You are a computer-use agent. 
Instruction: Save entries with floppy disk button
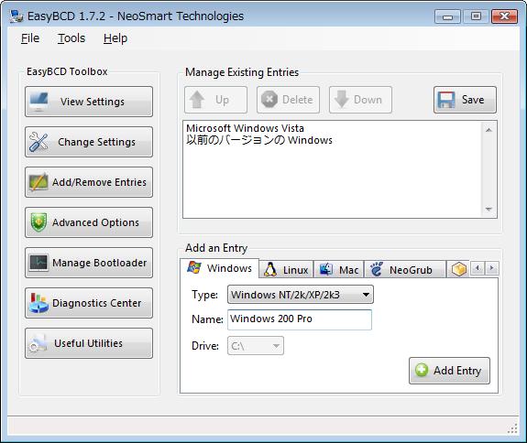coord(465,100)
